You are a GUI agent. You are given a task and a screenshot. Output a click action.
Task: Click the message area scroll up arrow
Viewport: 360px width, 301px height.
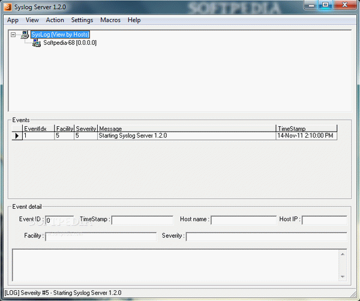[x=343, y=254]
